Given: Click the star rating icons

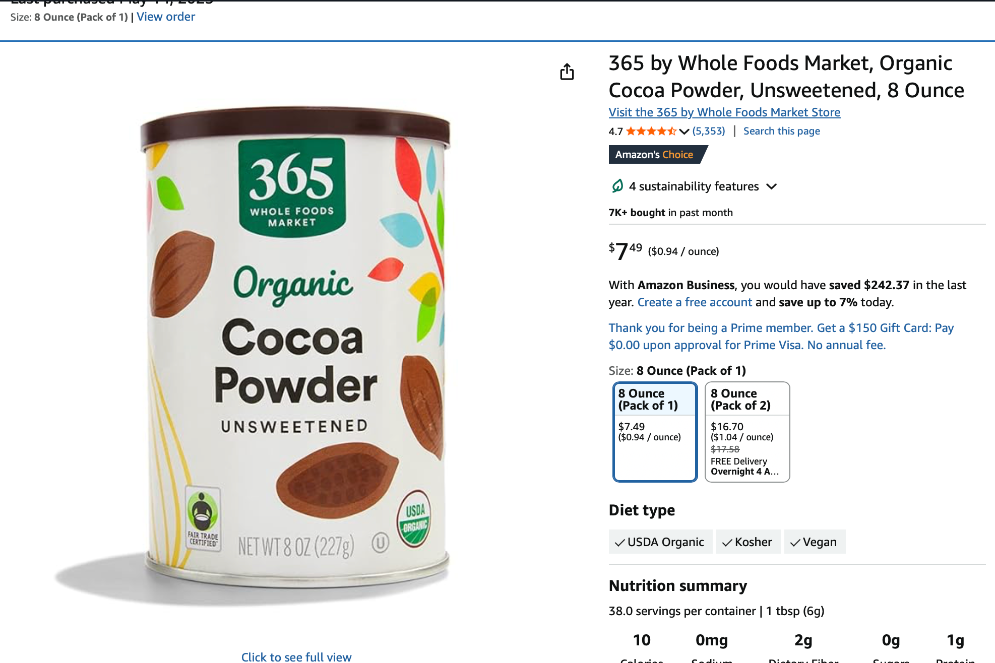Looking at the screenshot, I should [x=651, y=131].
